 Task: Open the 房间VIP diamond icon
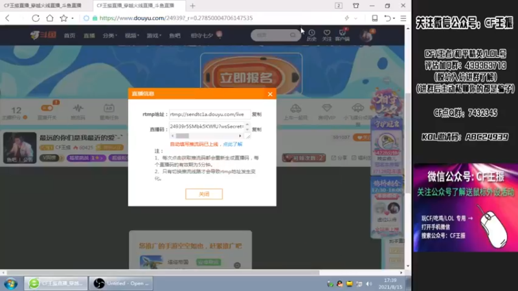pyautogui.click(x=327, y=108)
